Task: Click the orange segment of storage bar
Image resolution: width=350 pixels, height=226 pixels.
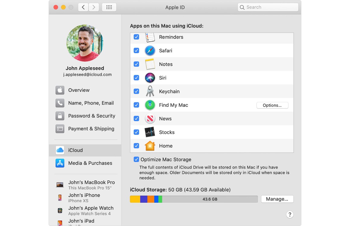Action: tap(151, 199)
